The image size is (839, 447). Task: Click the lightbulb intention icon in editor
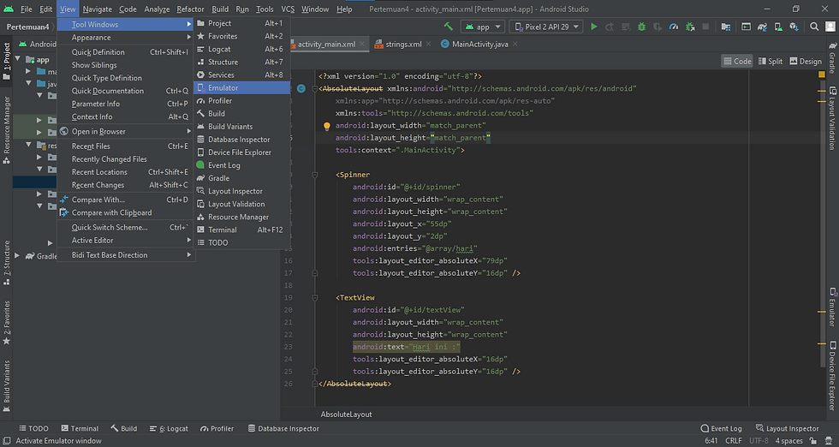pos(326,127)
